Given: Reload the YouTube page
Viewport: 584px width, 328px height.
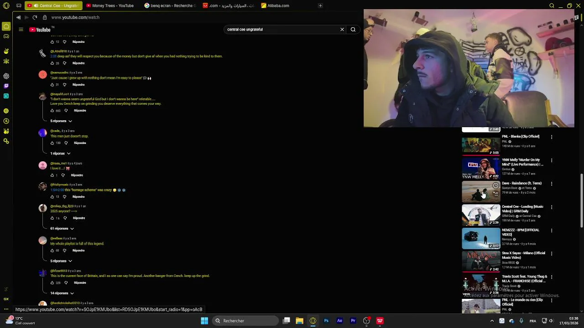Looking at the screenshot, I should pos(35,17).
